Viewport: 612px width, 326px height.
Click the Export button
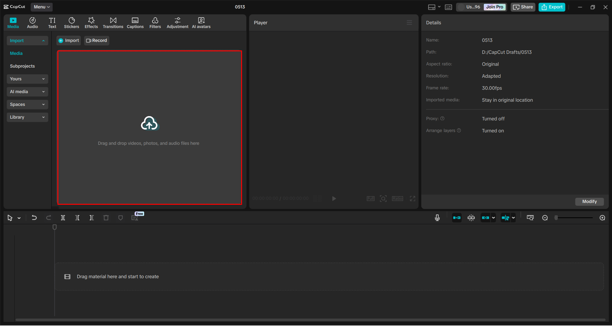(x=551, y=7)
